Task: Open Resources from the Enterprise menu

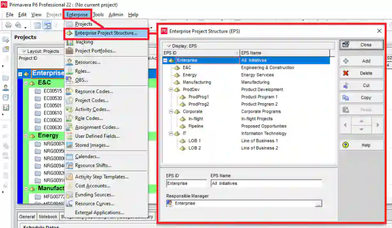Action: pos(87,62)
